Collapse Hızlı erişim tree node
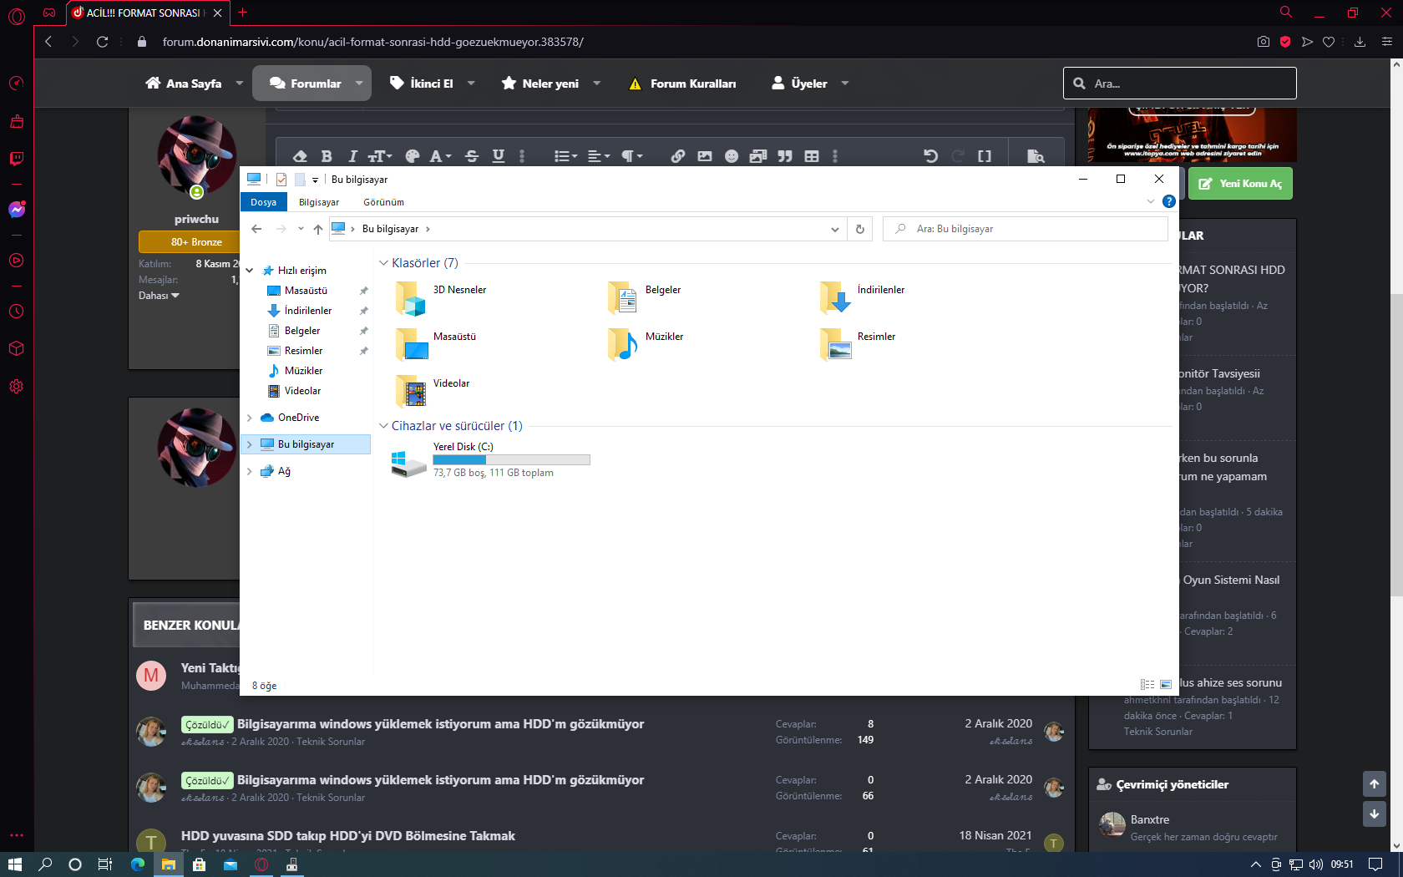1403x877 pixels. tap(249, 271)
